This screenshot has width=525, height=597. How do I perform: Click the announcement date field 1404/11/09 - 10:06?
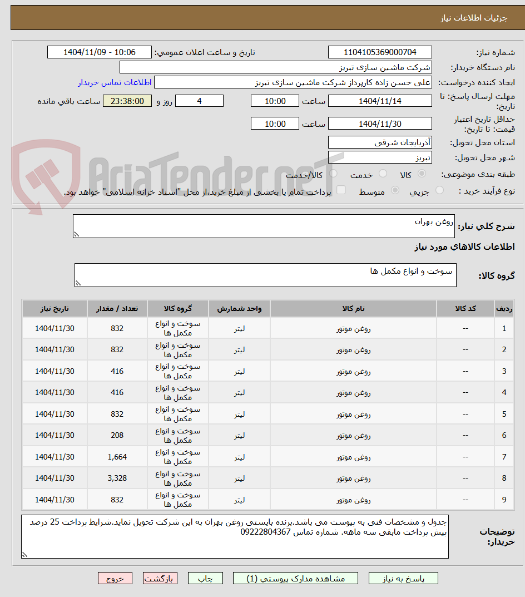tap(100, 52)
